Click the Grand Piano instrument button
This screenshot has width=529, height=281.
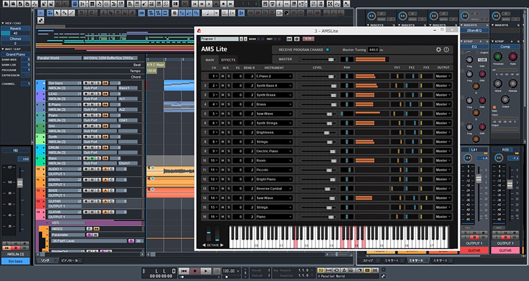pos(15,54)
